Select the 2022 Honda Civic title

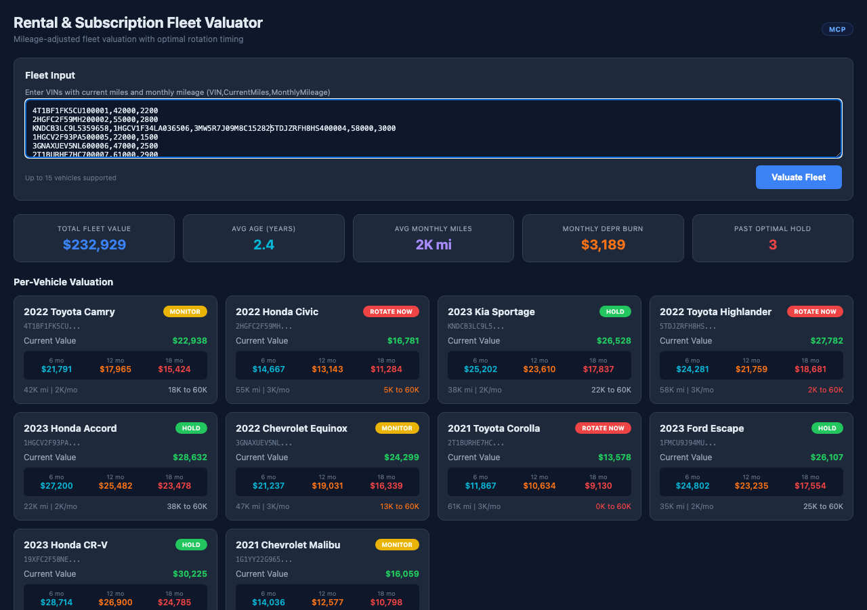click(277, 312)
